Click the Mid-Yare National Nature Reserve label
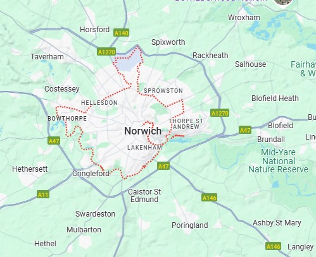Viewport: 316px width, 257px height. point(278,161)
